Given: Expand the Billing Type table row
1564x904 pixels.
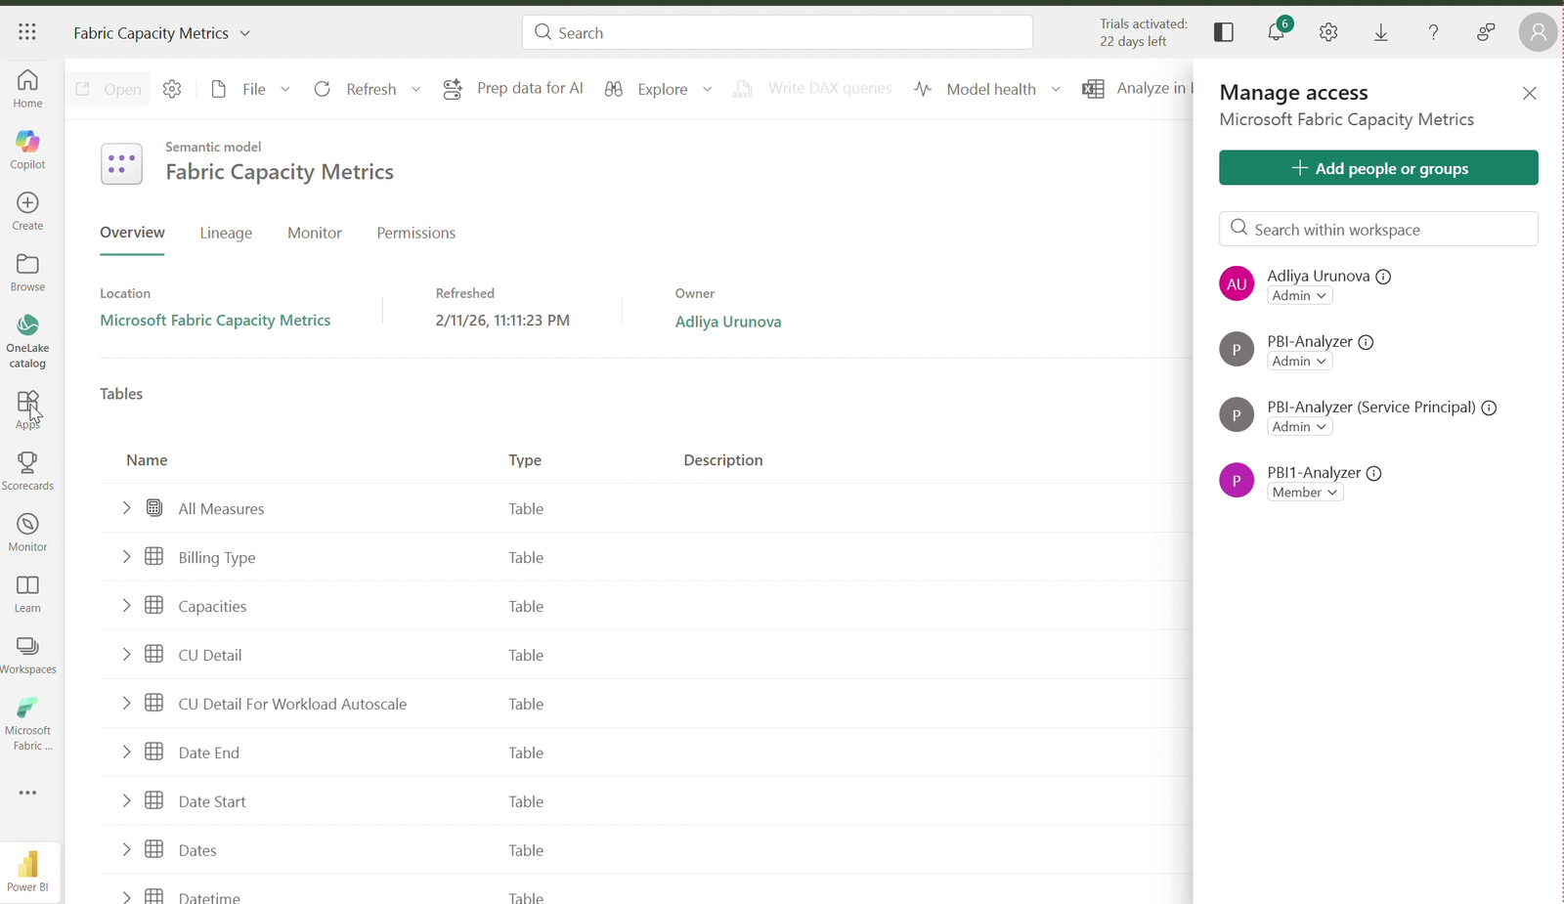Looking at the screenshot, I should pyautogui.click(x=126, y=556).
